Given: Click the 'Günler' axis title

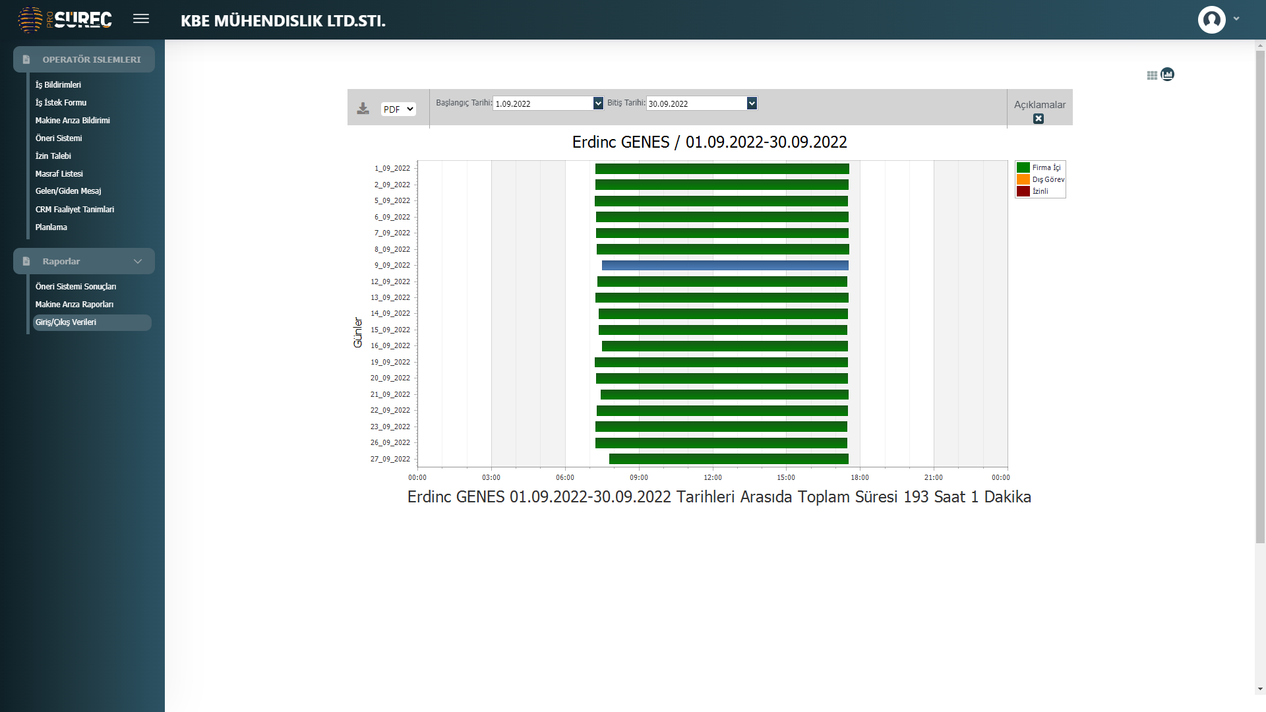Looking at the screenshot, I should [x=358, y=332].
